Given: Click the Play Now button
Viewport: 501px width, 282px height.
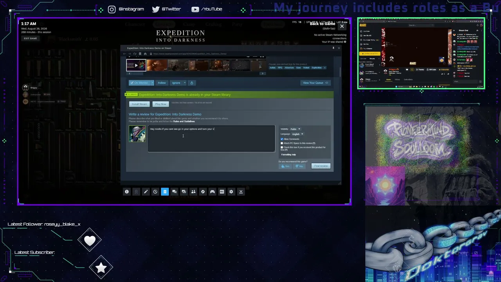Looking at the screenshot, I should tap(160, 104).
